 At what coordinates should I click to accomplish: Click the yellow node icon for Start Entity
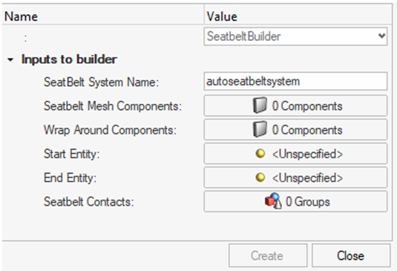tap(260, 153)
